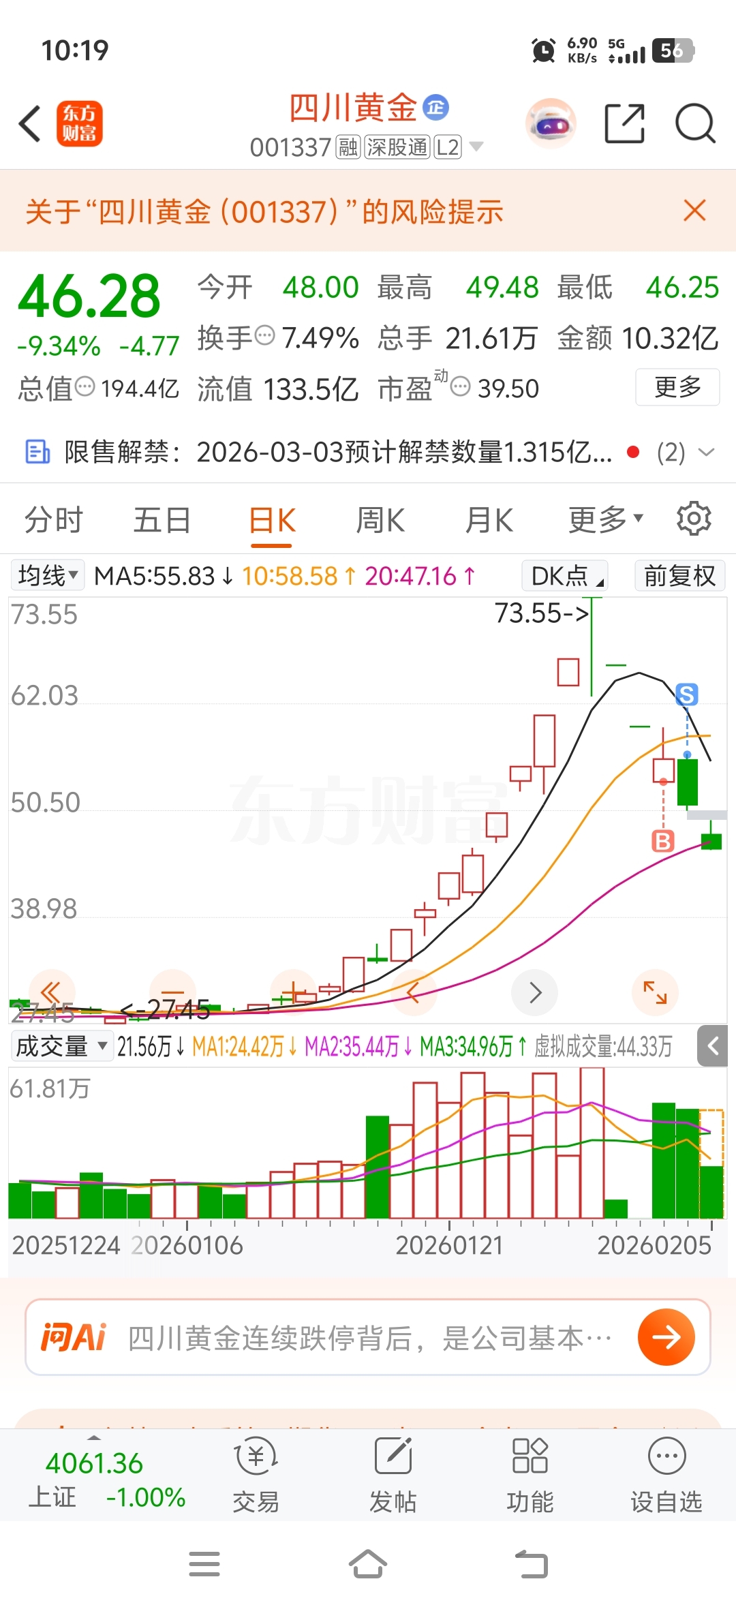The width and height of the screenshot is (736, 1607).
Task: Zoom out chart minus icon
Action: (x=172, y=992)
